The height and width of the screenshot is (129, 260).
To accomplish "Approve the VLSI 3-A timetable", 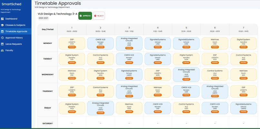I will coord(85,16).
